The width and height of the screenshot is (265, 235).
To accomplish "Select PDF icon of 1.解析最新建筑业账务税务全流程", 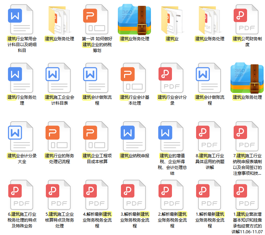I will (x=208, y=195).
